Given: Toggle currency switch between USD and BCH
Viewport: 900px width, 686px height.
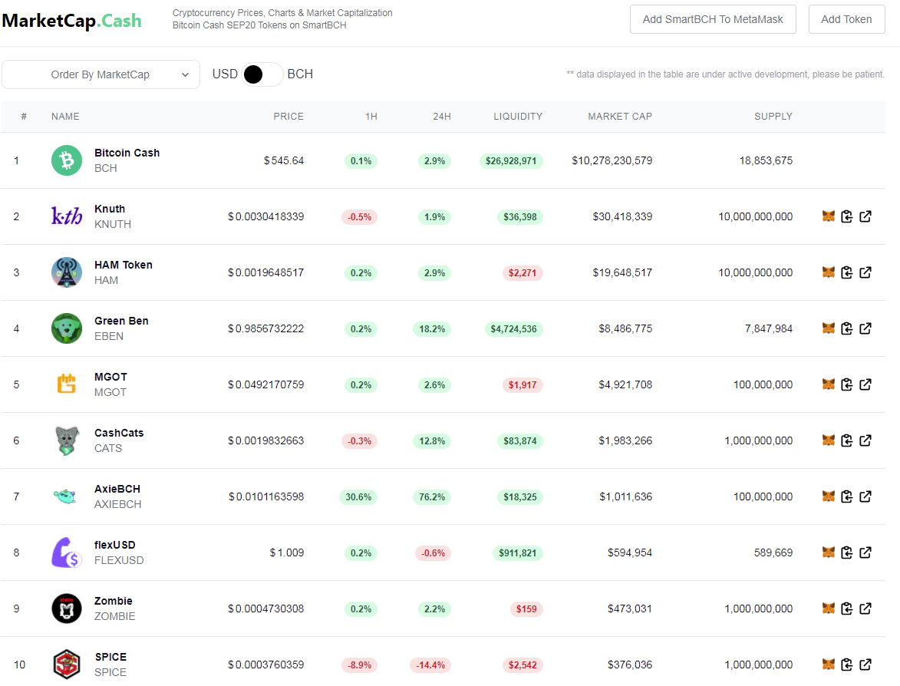Looking at the screenshot, I should (262, 74).
